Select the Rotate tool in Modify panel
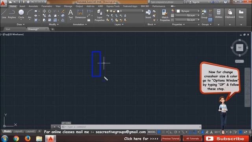Screen dimensions: 252x142 pos(50,11)
